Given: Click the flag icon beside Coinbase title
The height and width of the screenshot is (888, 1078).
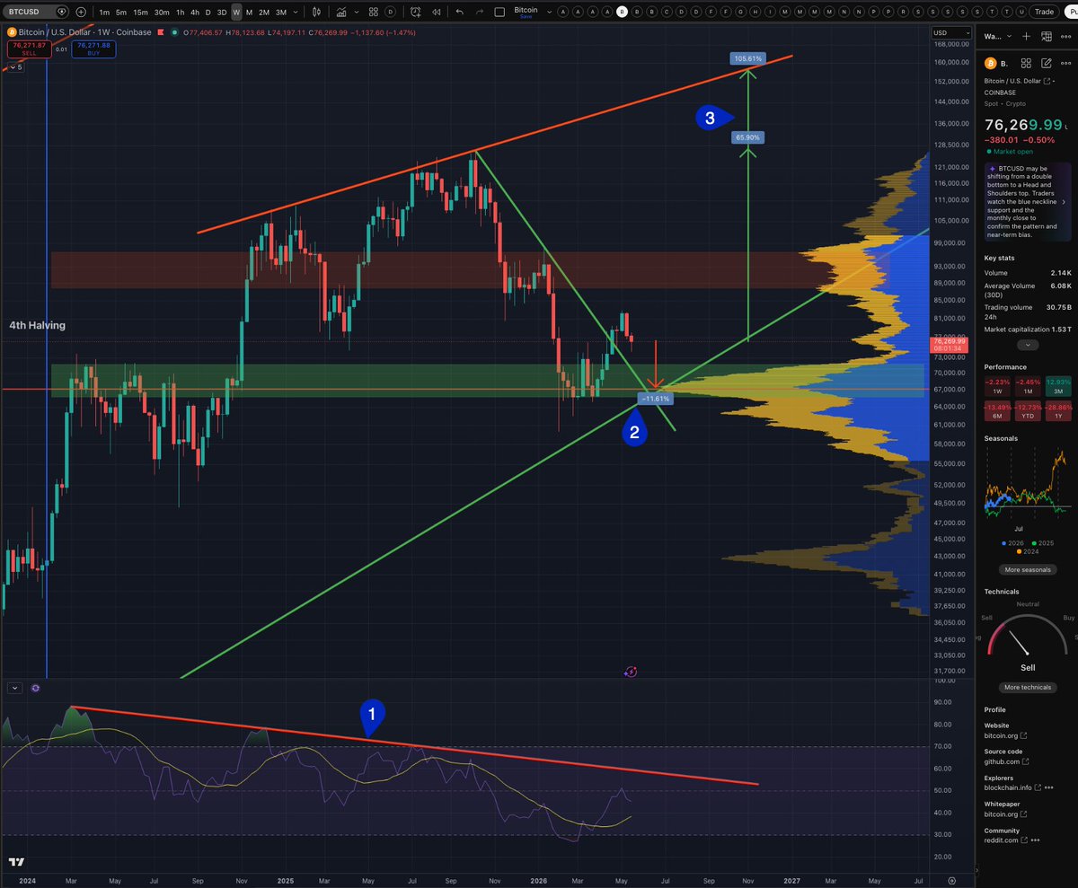Looking at the screenshot, I should (x=160, y=32).
